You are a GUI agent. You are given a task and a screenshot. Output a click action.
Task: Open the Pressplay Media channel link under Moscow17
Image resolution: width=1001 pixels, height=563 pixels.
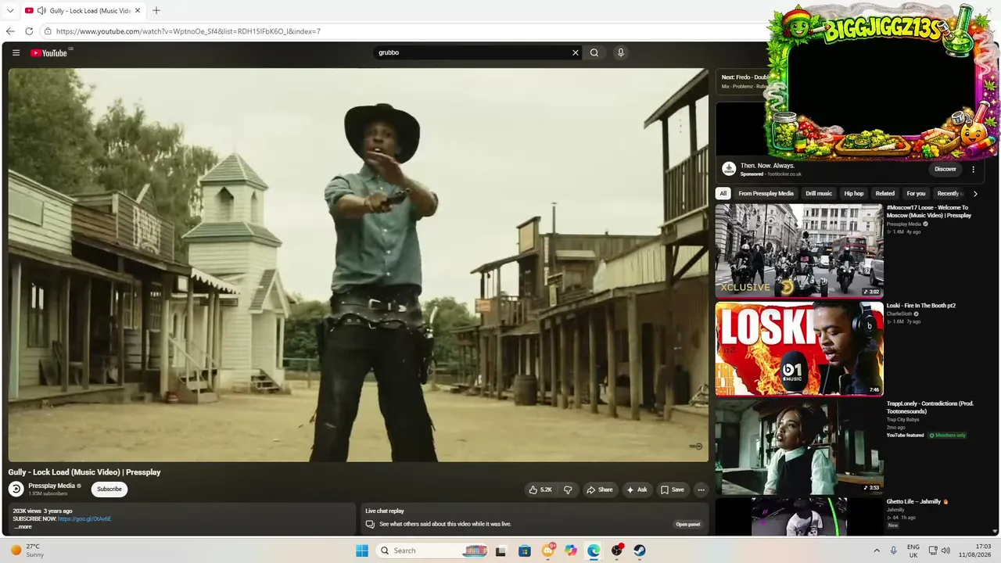[905, 224]
